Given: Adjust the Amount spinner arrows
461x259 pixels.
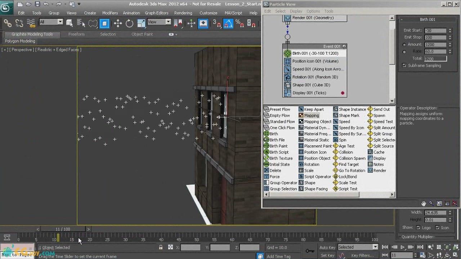Looking at the screenshot, I should tap(450, 45).
